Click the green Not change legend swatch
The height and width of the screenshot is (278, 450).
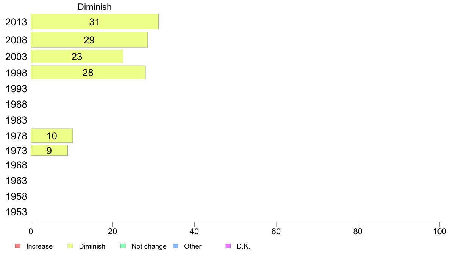coord(123,246)
